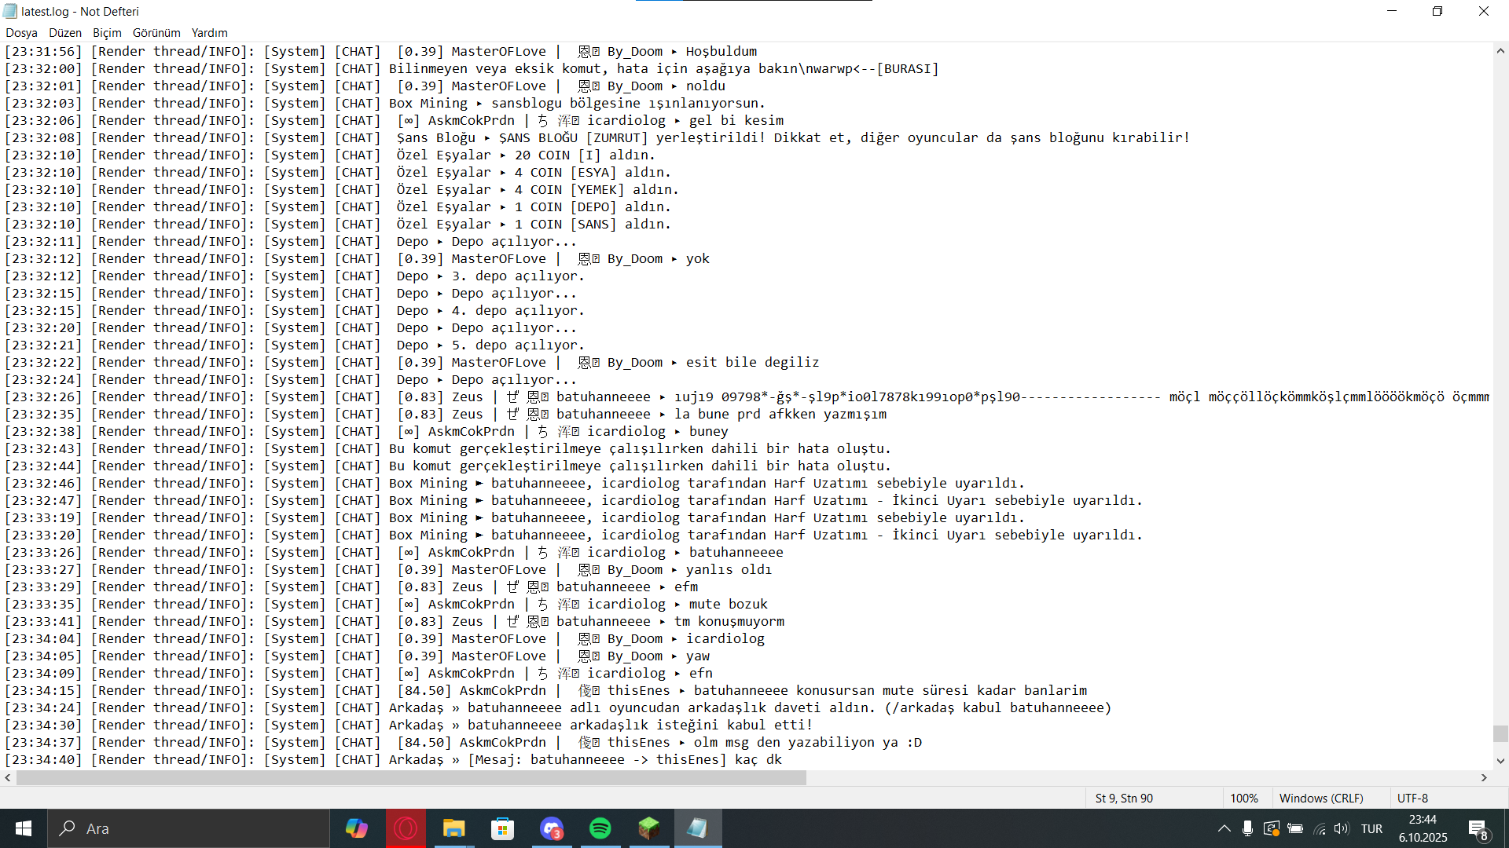Open the notification center

pyautogui.click(x=1478, y=829)
